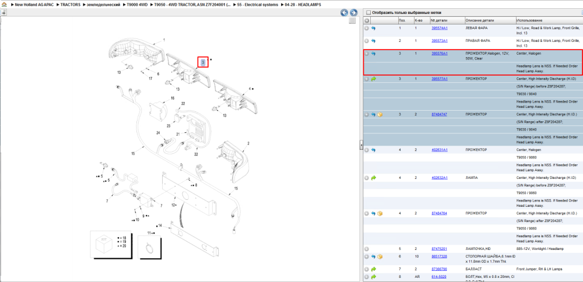The width and height of the screenshot is (583, 282).
Task: Click the yellow box icon for 86517328
Action: click(380, 256)
